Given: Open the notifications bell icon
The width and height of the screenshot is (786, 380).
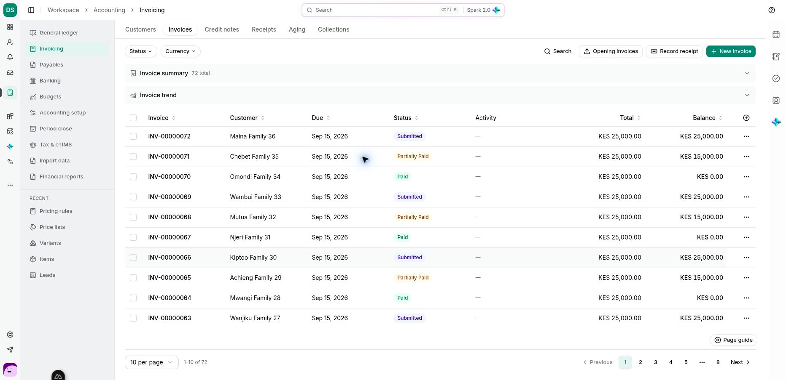Looking at the screenshot, I should pyautogui.click(x=10, y=57).
